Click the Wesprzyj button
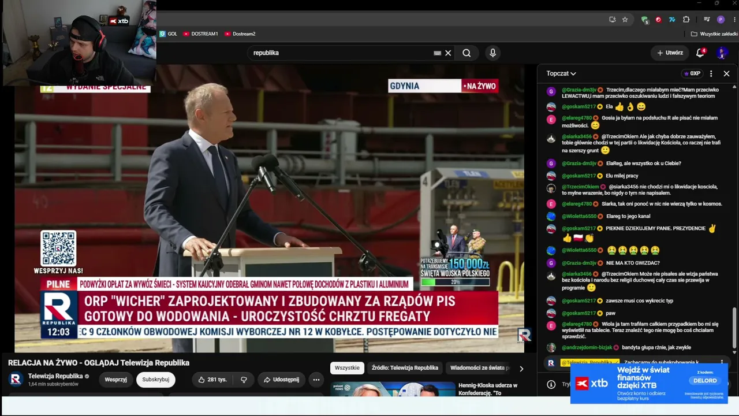 (x=115, y=380)
